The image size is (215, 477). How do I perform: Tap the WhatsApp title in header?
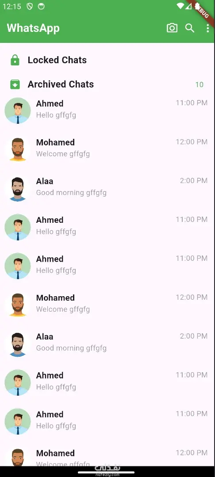pos(33,28)
